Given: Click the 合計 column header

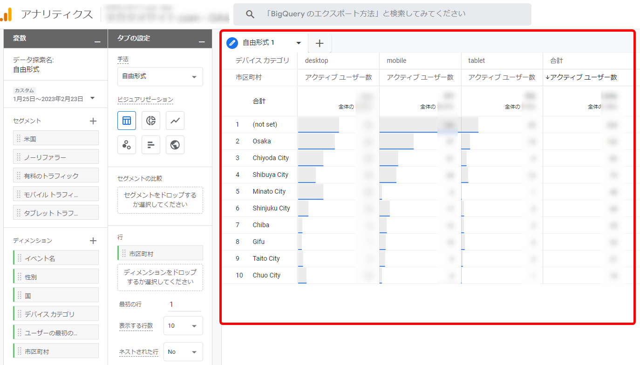Looking at the screenshot, I should pos(557,61).
